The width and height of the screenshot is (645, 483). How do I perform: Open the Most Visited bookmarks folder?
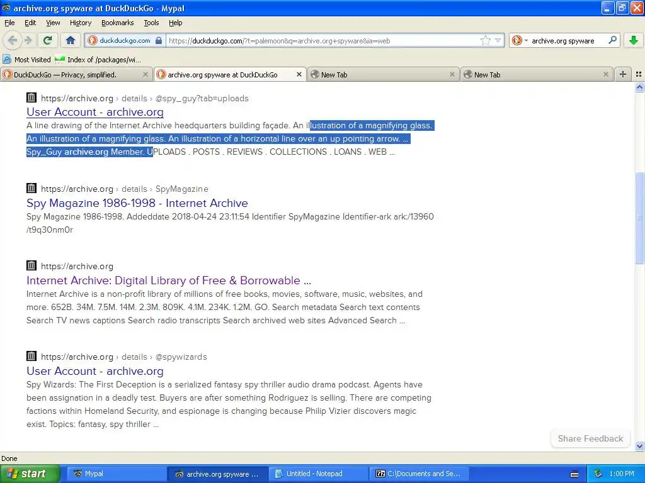click(x=26, y=60)
